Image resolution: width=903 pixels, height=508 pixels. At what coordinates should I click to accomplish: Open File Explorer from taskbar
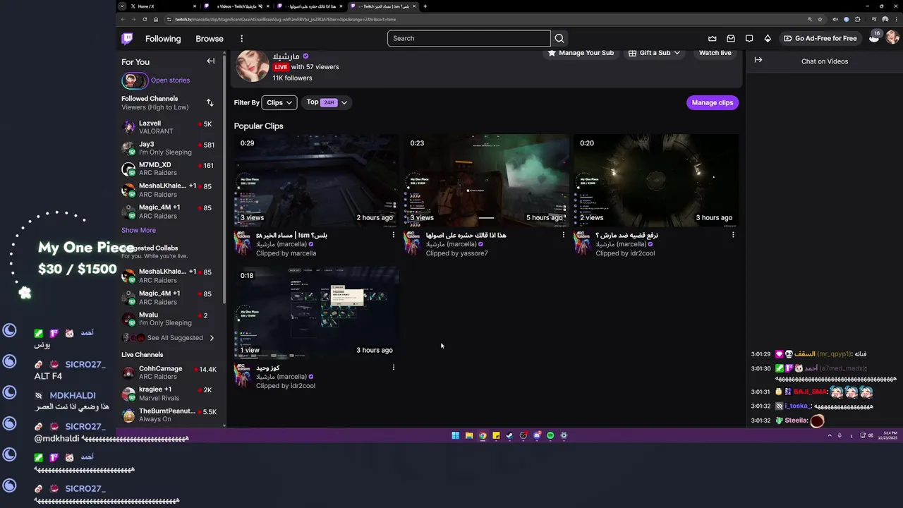[x=469, y=435]
